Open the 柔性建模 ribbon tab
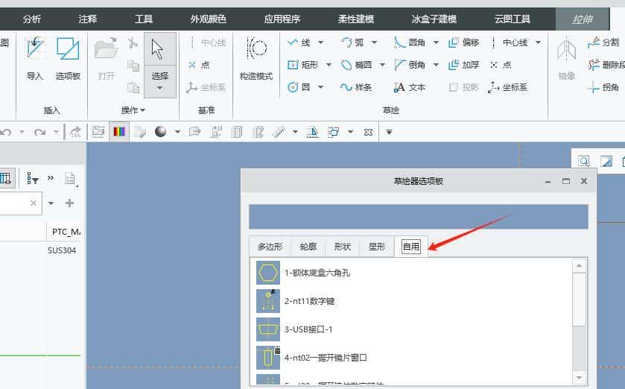This screenshot has width=625, height=389. [x=356, y=19]
